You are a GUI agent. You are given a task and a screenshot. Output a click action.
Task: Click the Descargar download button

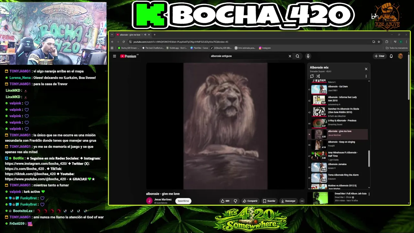(x=288, y=201)
